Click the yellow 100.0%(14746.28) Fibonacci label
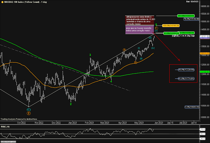 [171, 25]
